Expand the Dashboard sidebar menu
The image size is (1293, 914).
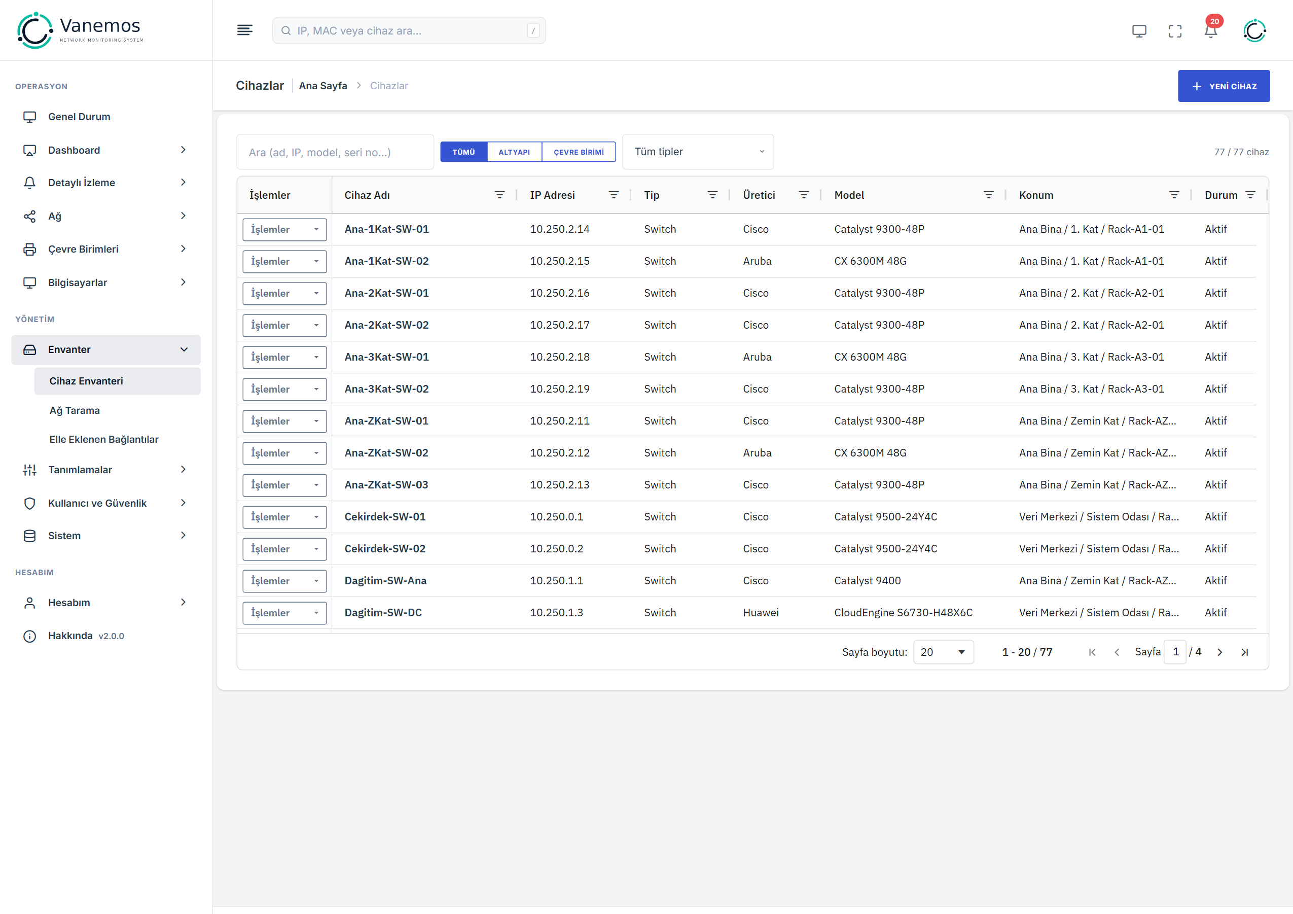point(106,150)
